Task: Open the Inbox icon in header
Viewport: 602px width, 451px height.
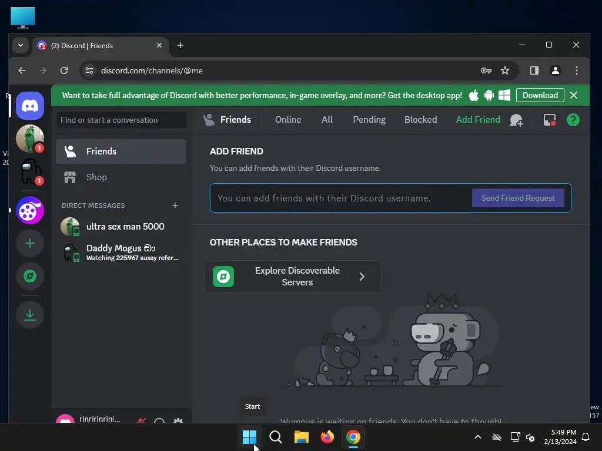Action: click(x=550, y=120)
